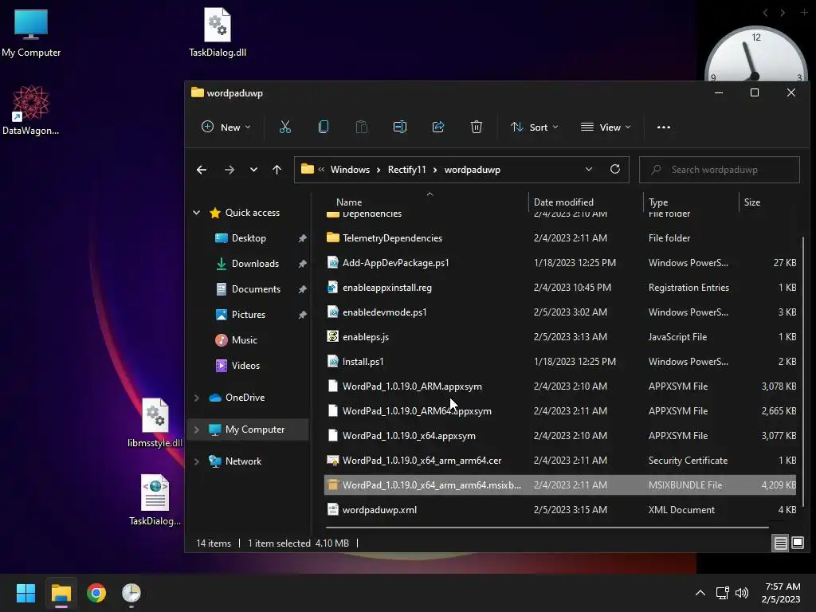
Task: Go back using the back arrow
Action: click(x=202, y=170)
